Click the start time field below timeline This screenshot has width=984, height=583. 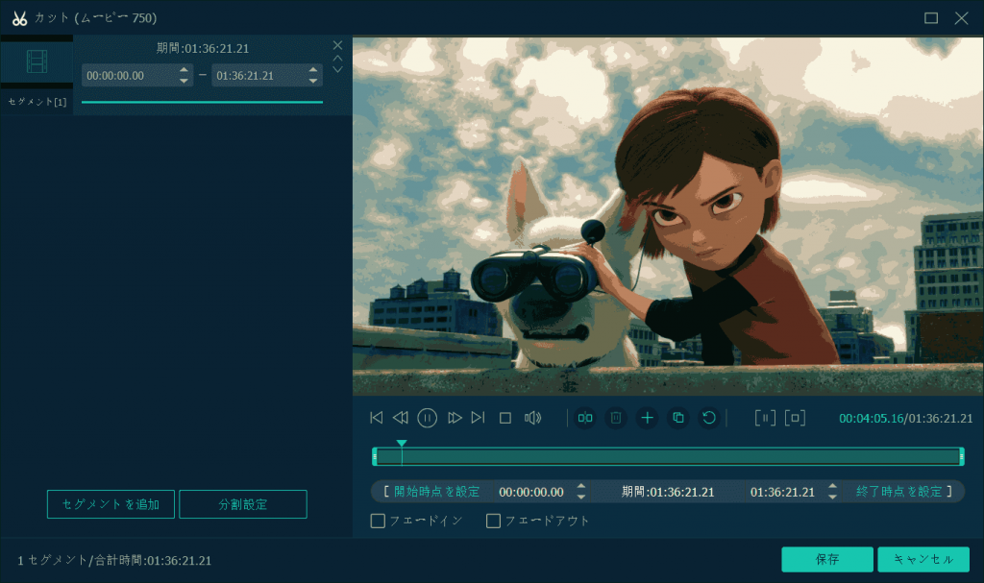pos(531,492)
